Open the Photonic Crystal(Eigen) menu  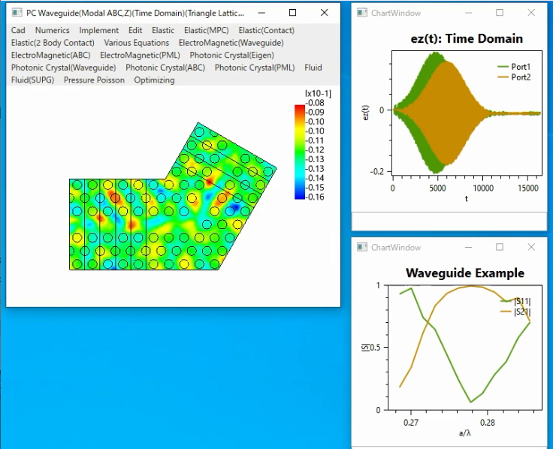tap(231, 55)
